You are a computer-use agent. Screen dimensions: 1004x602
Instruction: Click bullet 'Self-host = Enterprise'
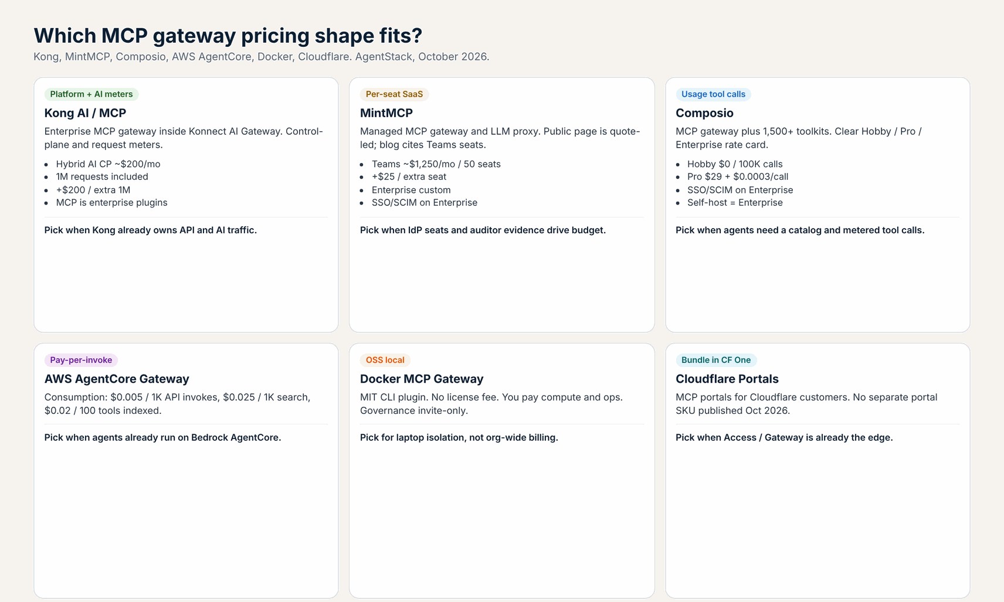[735, 203]
